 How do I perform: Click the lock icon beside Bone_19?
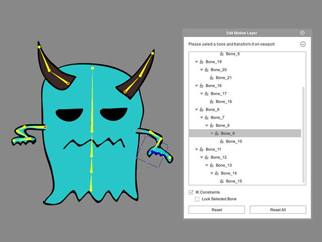(x=202, y=62)
